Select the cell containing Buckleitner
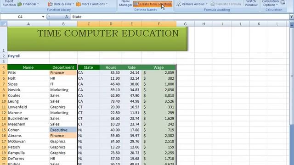 tap(28, 118)
